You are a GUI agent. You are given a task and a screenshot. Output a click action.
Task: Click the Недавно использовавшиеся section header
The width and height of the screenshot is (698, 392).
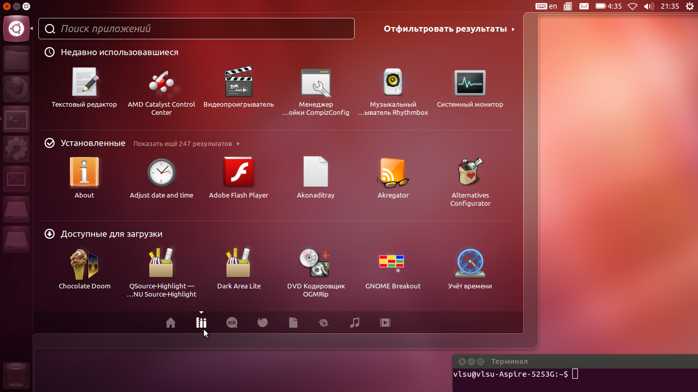pyautogui.click(x=112, y=52)
